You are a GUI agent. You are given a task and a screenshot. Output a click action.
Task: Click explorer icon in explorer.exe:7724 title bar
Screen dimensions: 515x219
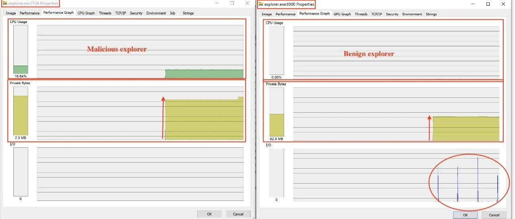pyautogui.click(x=5, y=3)
